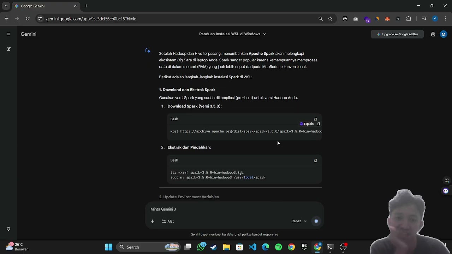
Task: Open the Chrome Extensions puzzle icon
Action: (409, 19)
